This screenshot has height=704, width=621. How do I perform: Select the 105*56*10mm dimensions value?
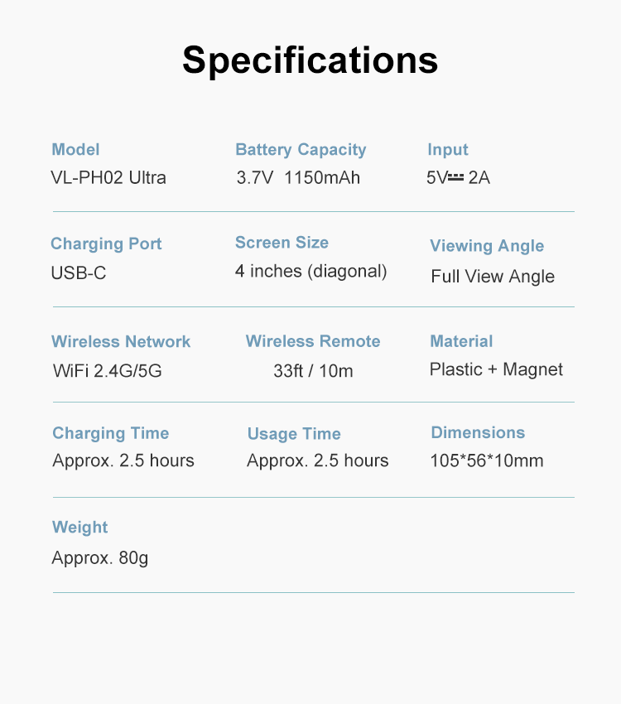tap(486, 460)
